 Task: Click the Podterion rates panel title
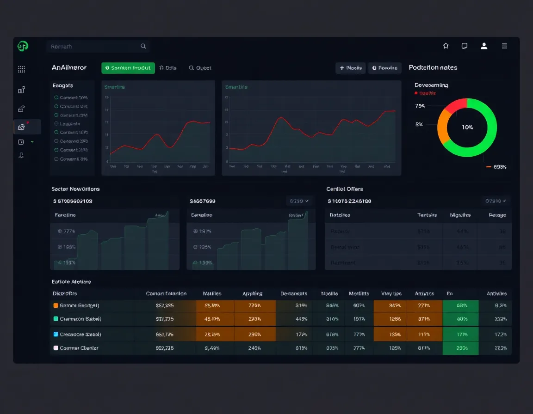coord(433,67)
